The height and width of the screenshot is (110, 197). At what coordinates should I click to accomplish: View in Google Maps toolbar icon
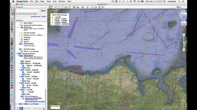point(103,7)
